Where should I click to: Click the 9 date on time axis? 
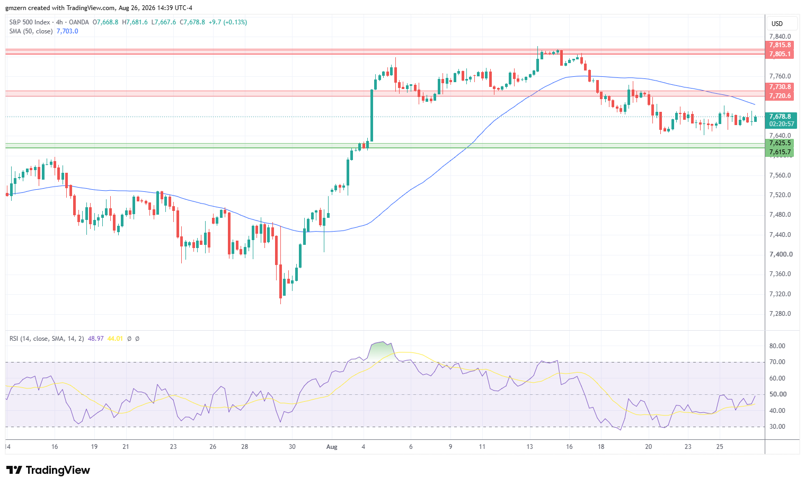pos(450,447)
